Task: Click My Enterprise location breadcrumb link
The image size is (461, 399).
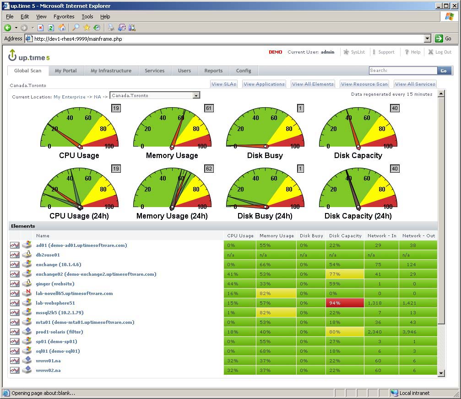Action: [70, 97]
